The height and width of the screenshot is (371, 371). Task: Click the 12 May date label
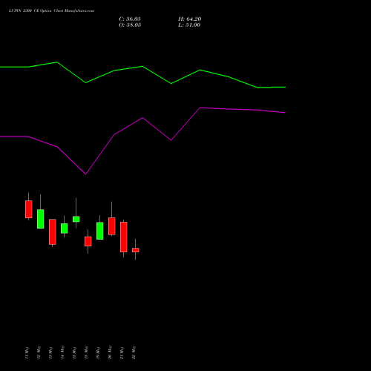tap(39, 352)
